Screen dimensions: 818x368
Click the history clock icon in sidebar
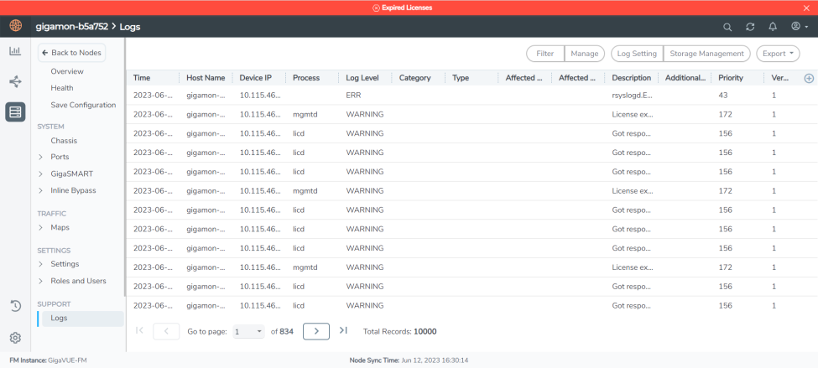(x=15, y=306)
